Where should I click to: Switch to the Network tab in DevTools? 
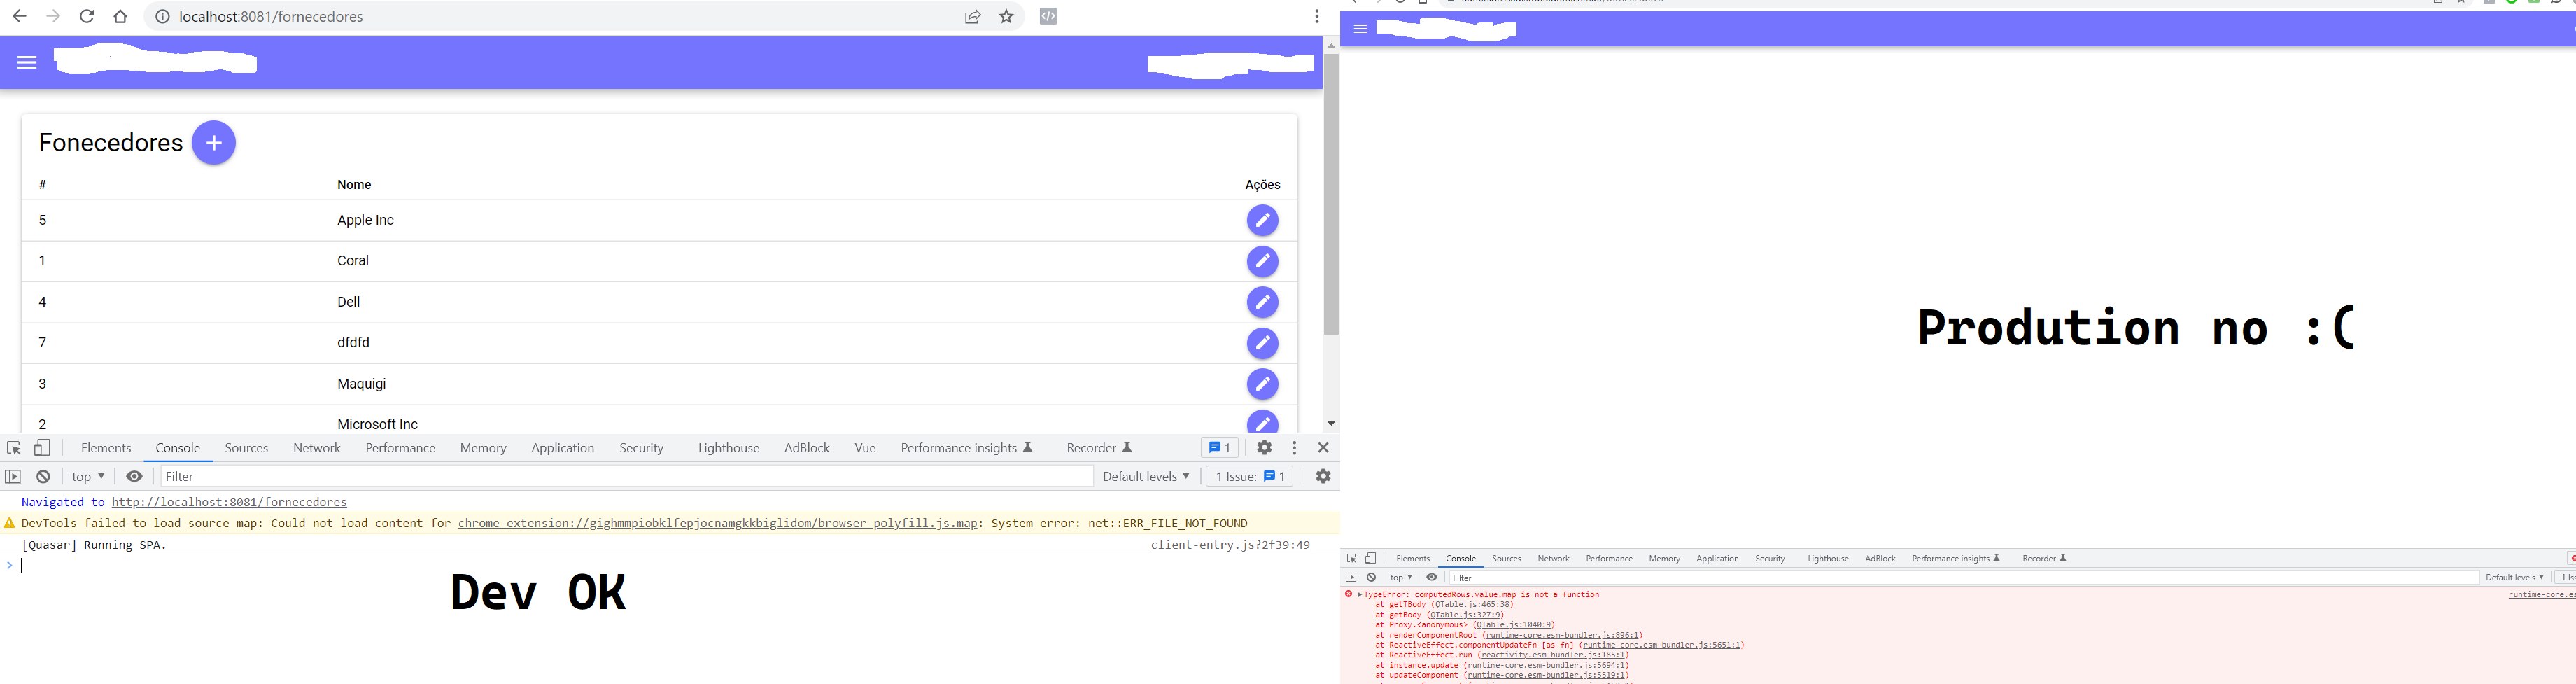click(x=316, y=447)
